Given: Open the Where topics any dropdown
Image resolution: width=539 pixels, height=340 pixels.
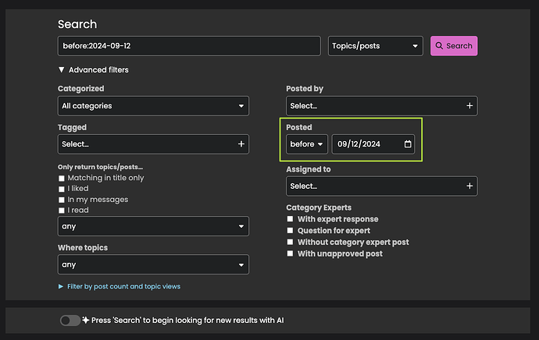Looking at the screenshot, I should (153, 264).
